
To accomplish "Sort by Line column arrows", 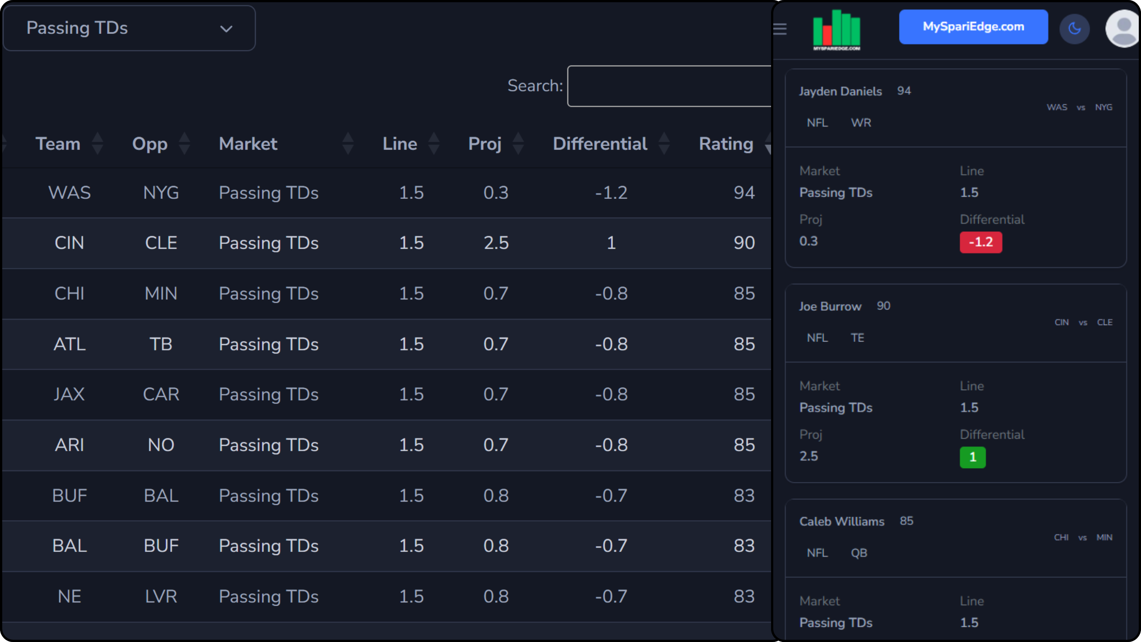I will (x=434, y=144).
